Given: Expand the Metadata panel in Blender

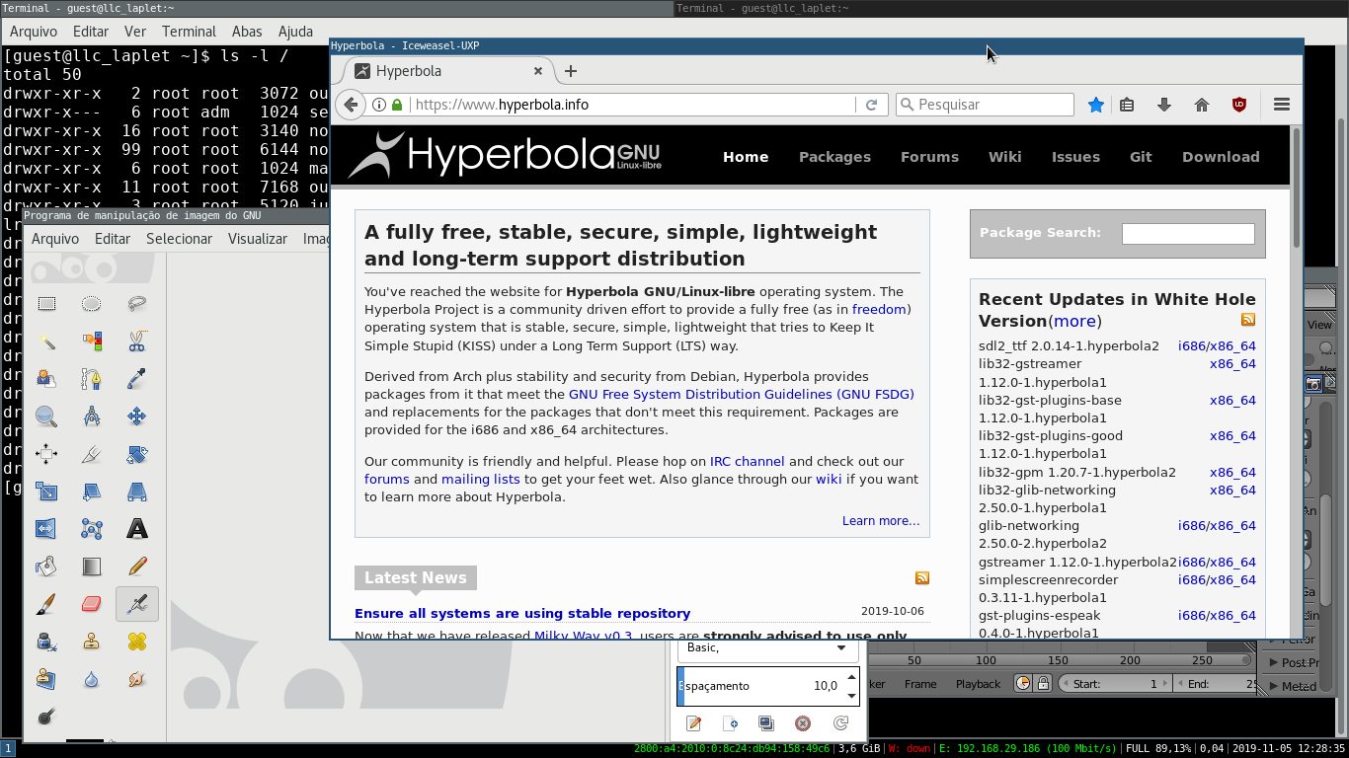Looking at the screenshot, I should point(1292,687).
